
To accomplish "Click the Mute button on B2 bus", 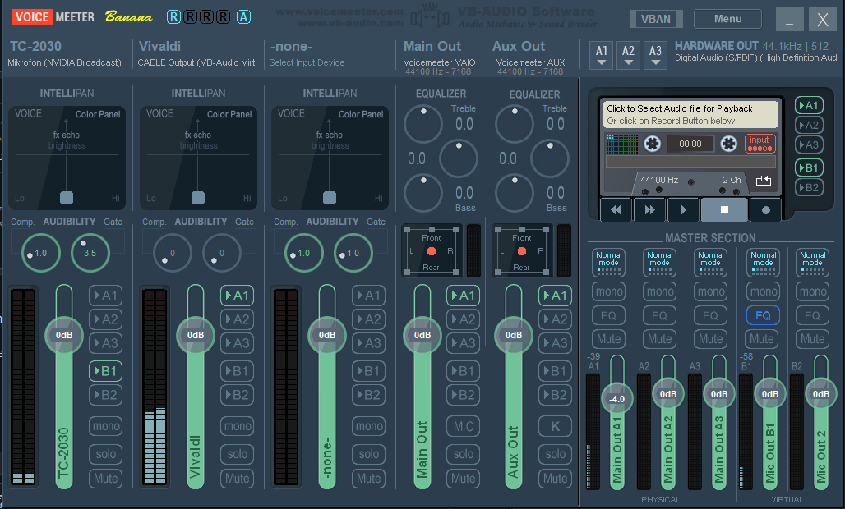I will 812,339.
